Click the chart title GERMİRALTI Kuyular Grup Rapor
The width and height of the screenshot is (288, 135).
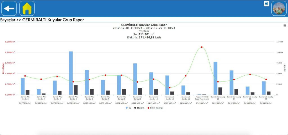[144, 25]
